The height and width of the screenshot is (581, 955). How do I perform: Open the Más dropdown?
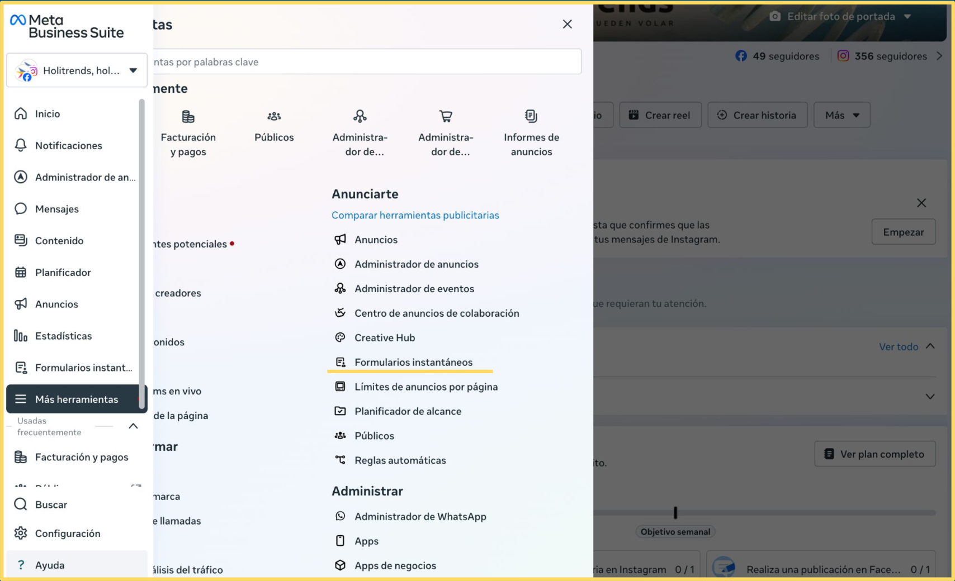842,115
